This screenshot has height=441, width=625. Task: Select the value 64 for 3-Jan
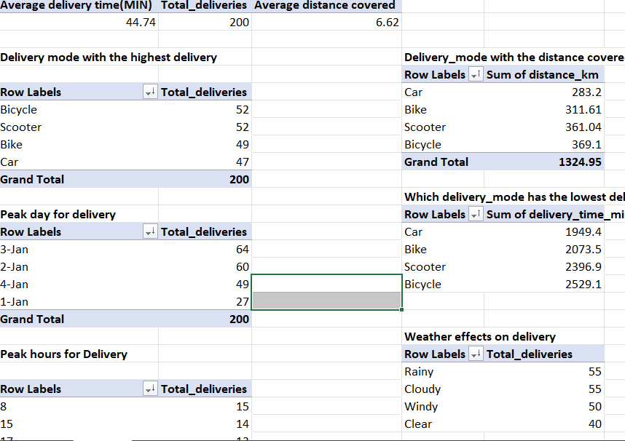[205, 250]
